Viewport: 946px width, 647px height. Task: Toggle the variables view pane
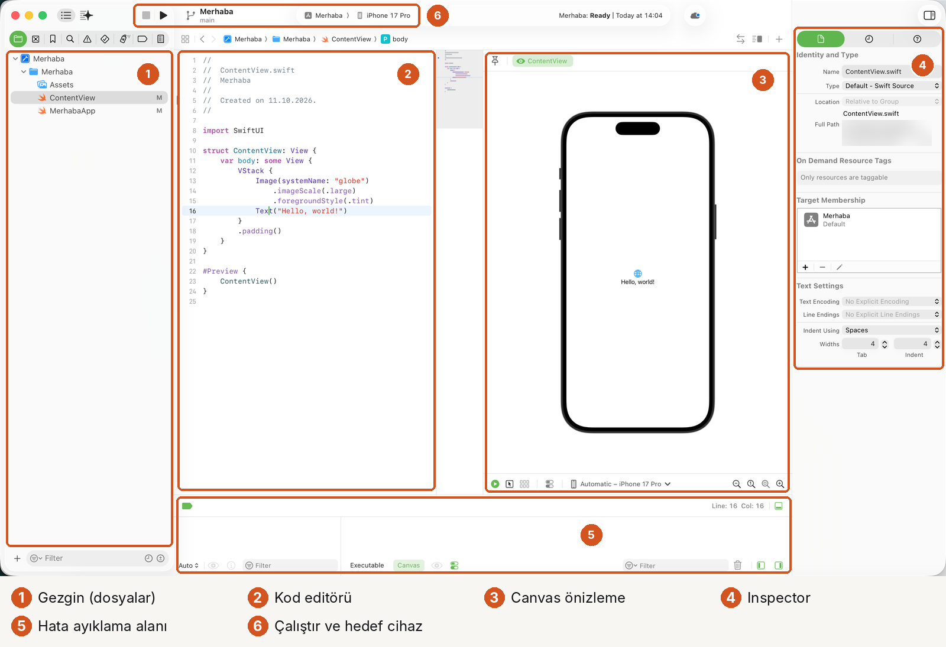click(x=761, y=565)
